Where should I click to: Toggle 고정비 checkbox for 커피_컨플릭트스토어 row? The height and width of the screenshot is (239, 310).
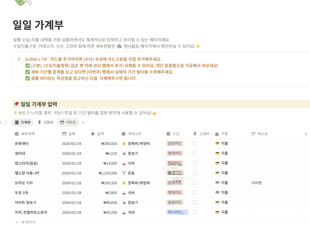[195, 212]
